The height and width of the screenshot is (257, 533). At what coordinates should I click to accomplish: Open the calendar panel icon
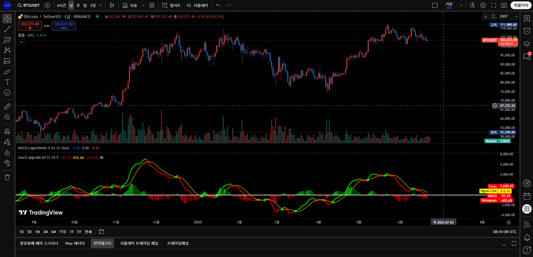click(527, 196)
